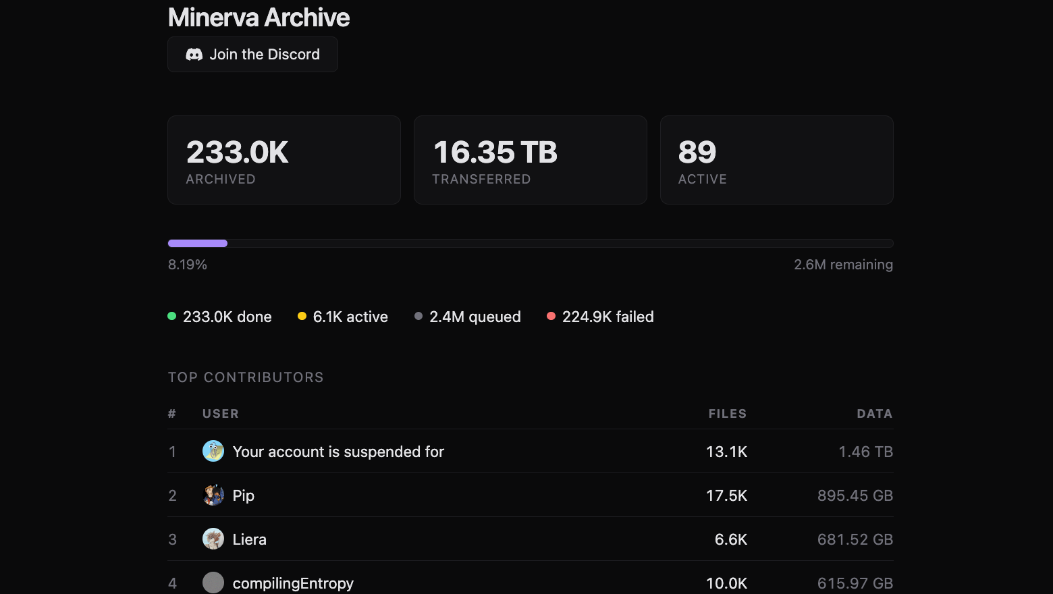Click the purple progress bar fill

pyautogui.click(x=198, y=244)
